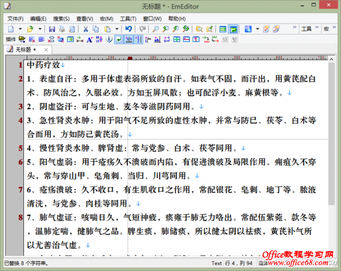Expand the 宏 toolbar overflow chevron
Screen dimensions: 341x271
click(x=334, y=27)
